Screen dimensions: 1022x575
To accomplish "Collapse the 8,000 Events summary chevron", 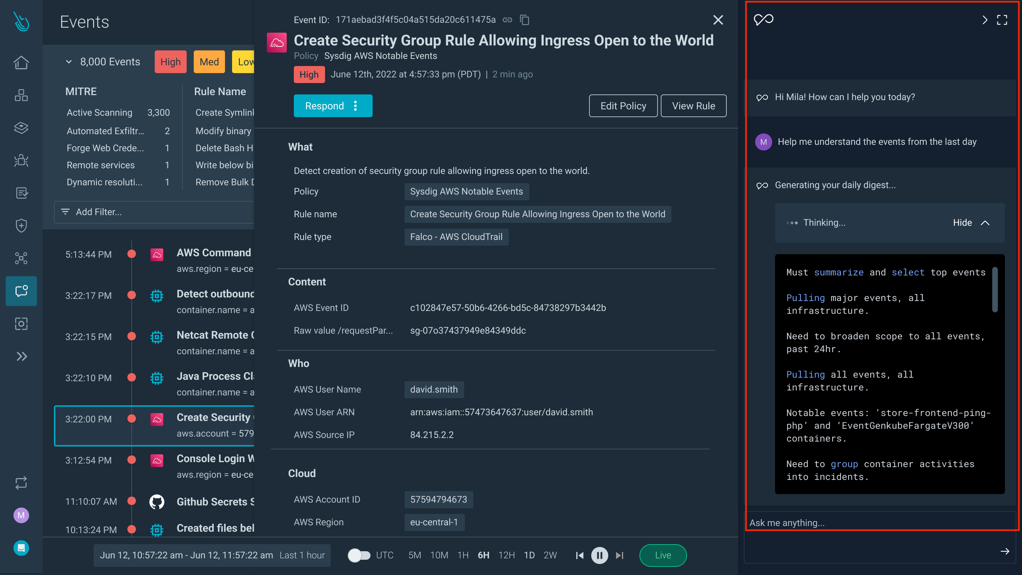I will coord(68,62).
